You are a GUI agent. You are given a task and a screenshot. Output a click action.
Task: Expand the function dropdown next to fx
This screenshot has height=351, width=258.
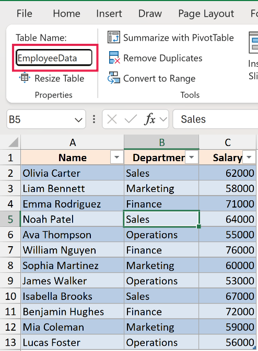tap(163, 119)
